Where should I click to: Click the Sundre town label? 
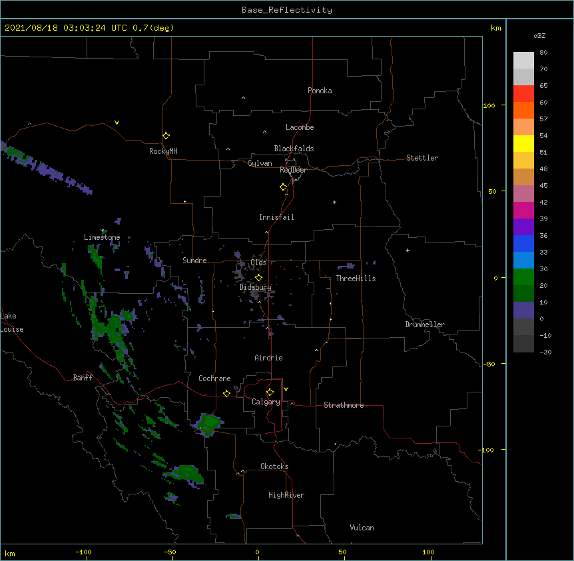click(194, 261)
